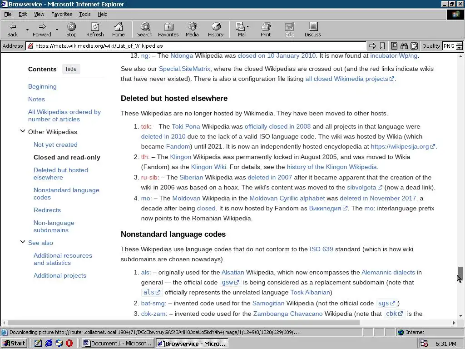
Task: Open the History toolbar panel
Action: tap(216, 30)
